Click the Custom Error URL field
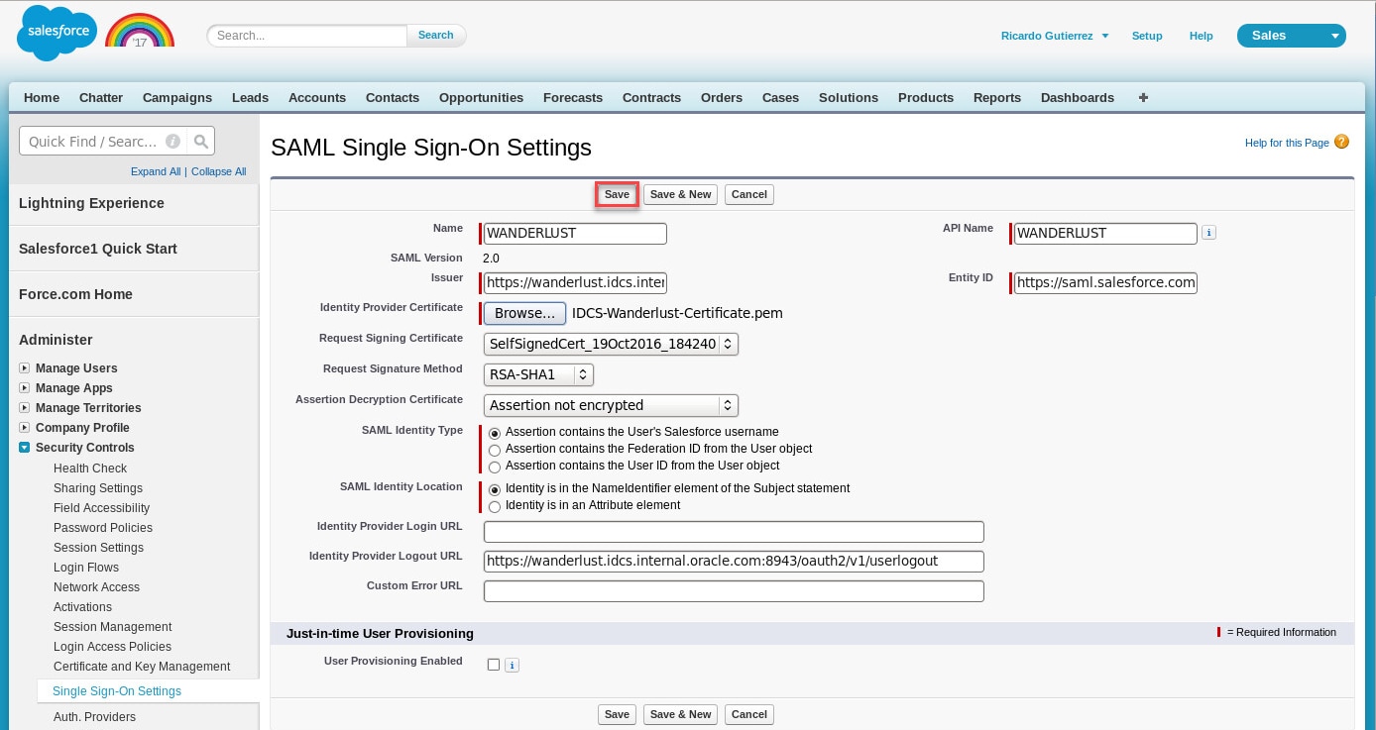1376x730 pixels. click(734, 591)
